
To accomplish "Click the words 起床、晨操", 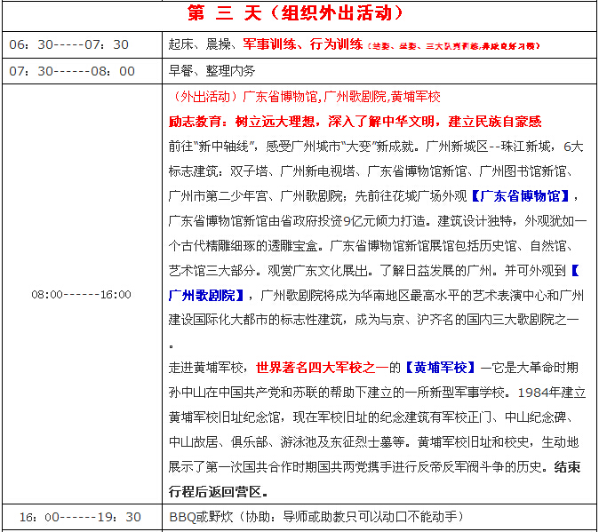I will click(199, 44).
